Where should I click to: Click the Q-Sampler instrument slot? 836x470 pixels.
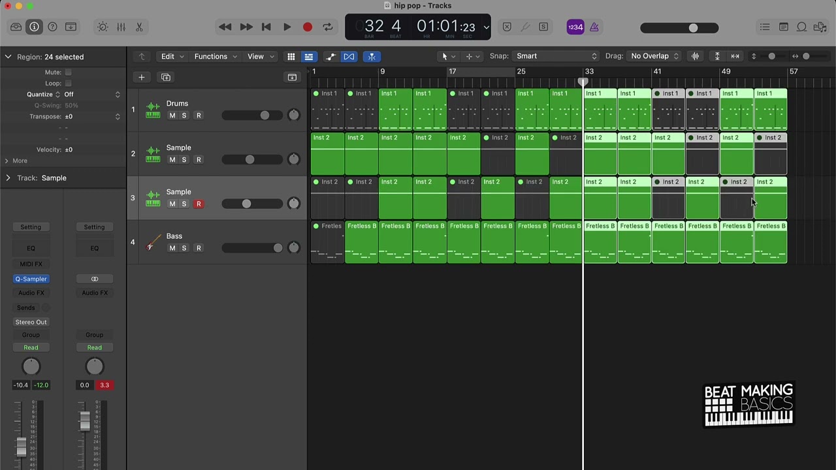(31, 279)
